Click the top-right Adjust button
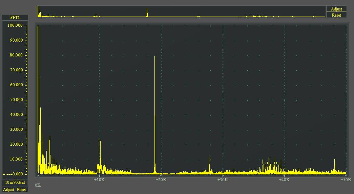This screenshot has height=194, width=354. 336,9
